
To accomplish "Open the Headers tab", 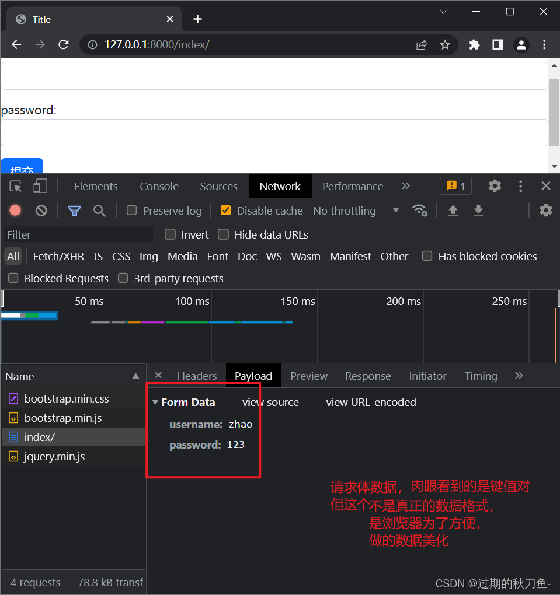I will 197,376.
